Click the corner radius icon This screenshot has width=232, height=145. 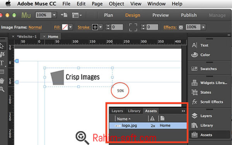(133, 27)
